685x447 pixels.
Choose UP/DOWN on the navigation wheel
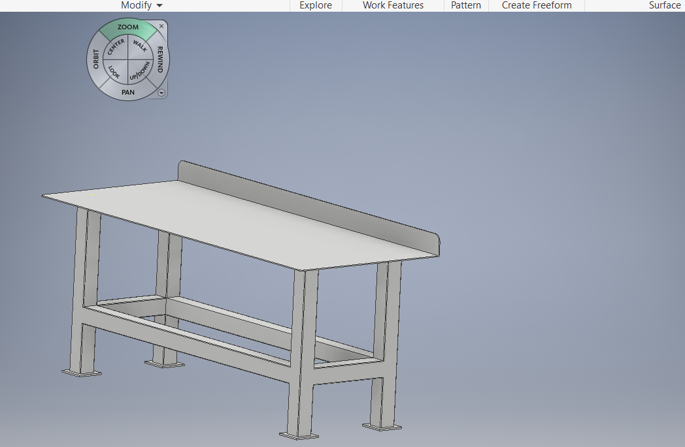141,72
